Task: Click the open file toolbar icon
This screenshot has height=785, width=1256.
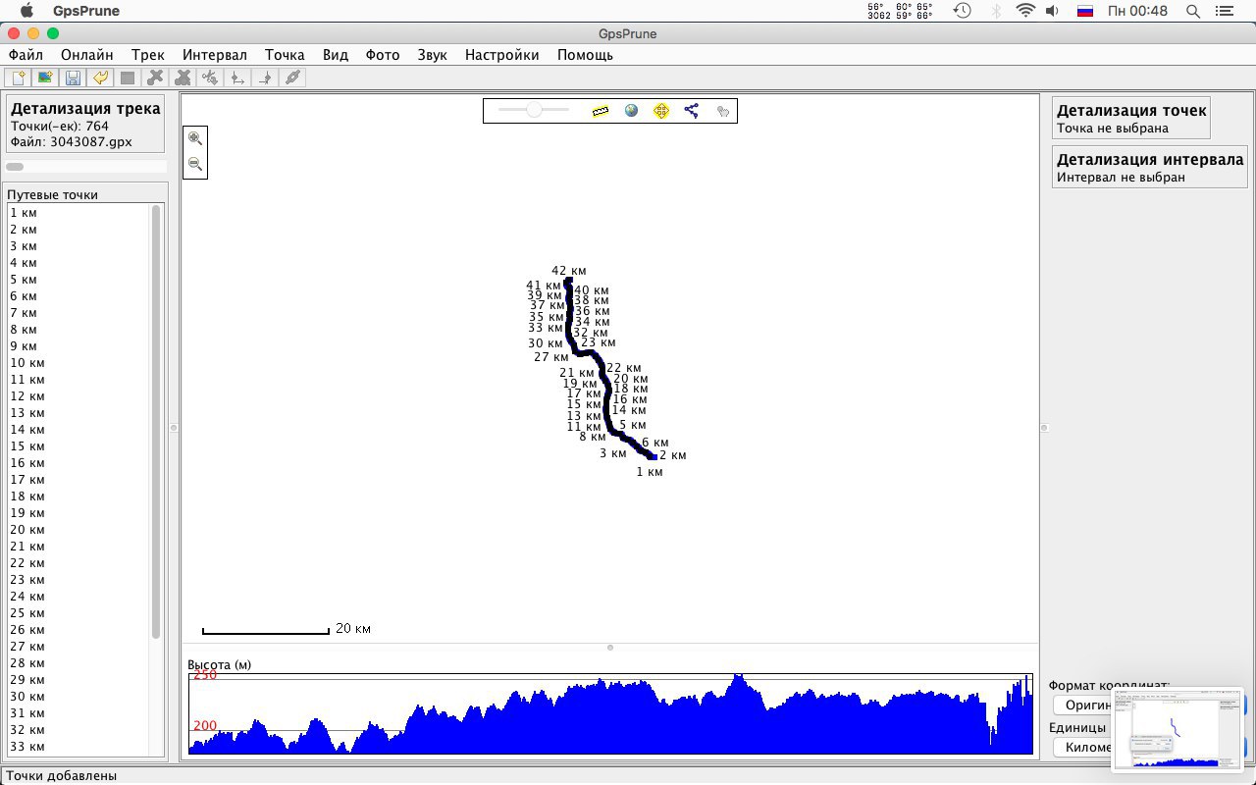Action: 17,78
